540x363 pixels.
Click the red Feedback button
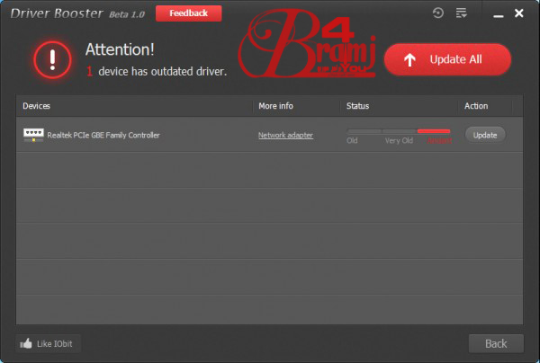tap(188, 13)
